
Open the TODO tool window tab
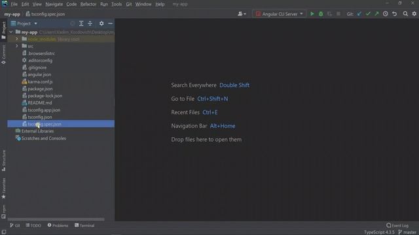33,225
